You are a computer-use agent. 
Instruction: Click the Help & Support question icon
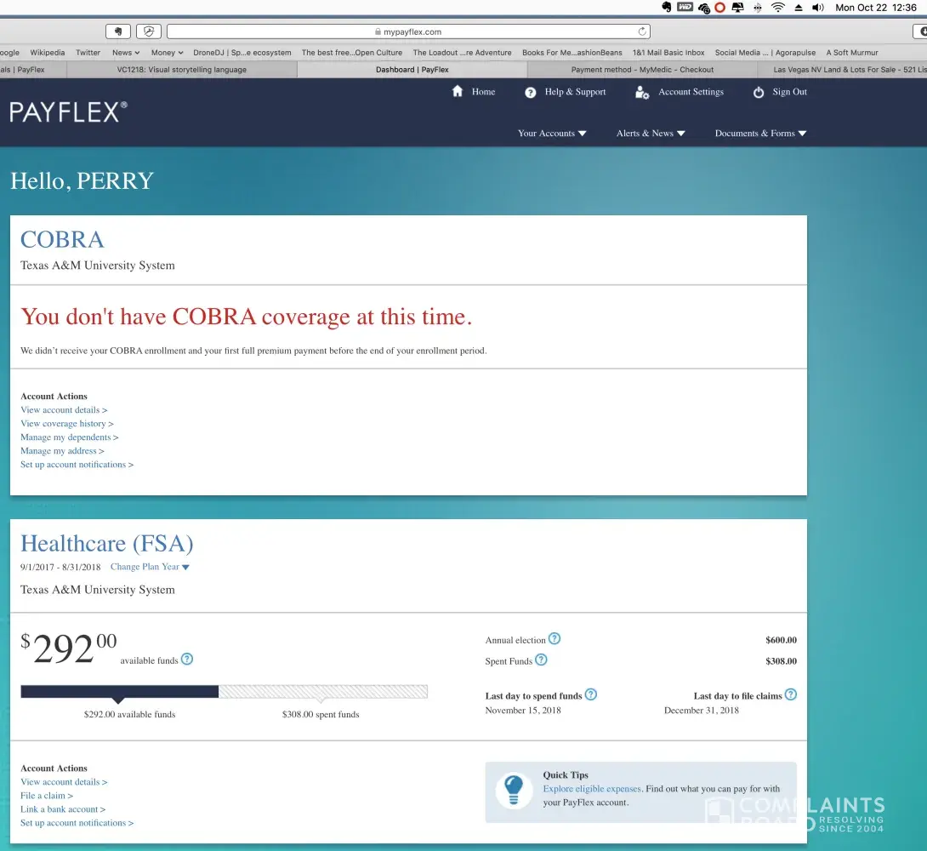click(531, 92)
